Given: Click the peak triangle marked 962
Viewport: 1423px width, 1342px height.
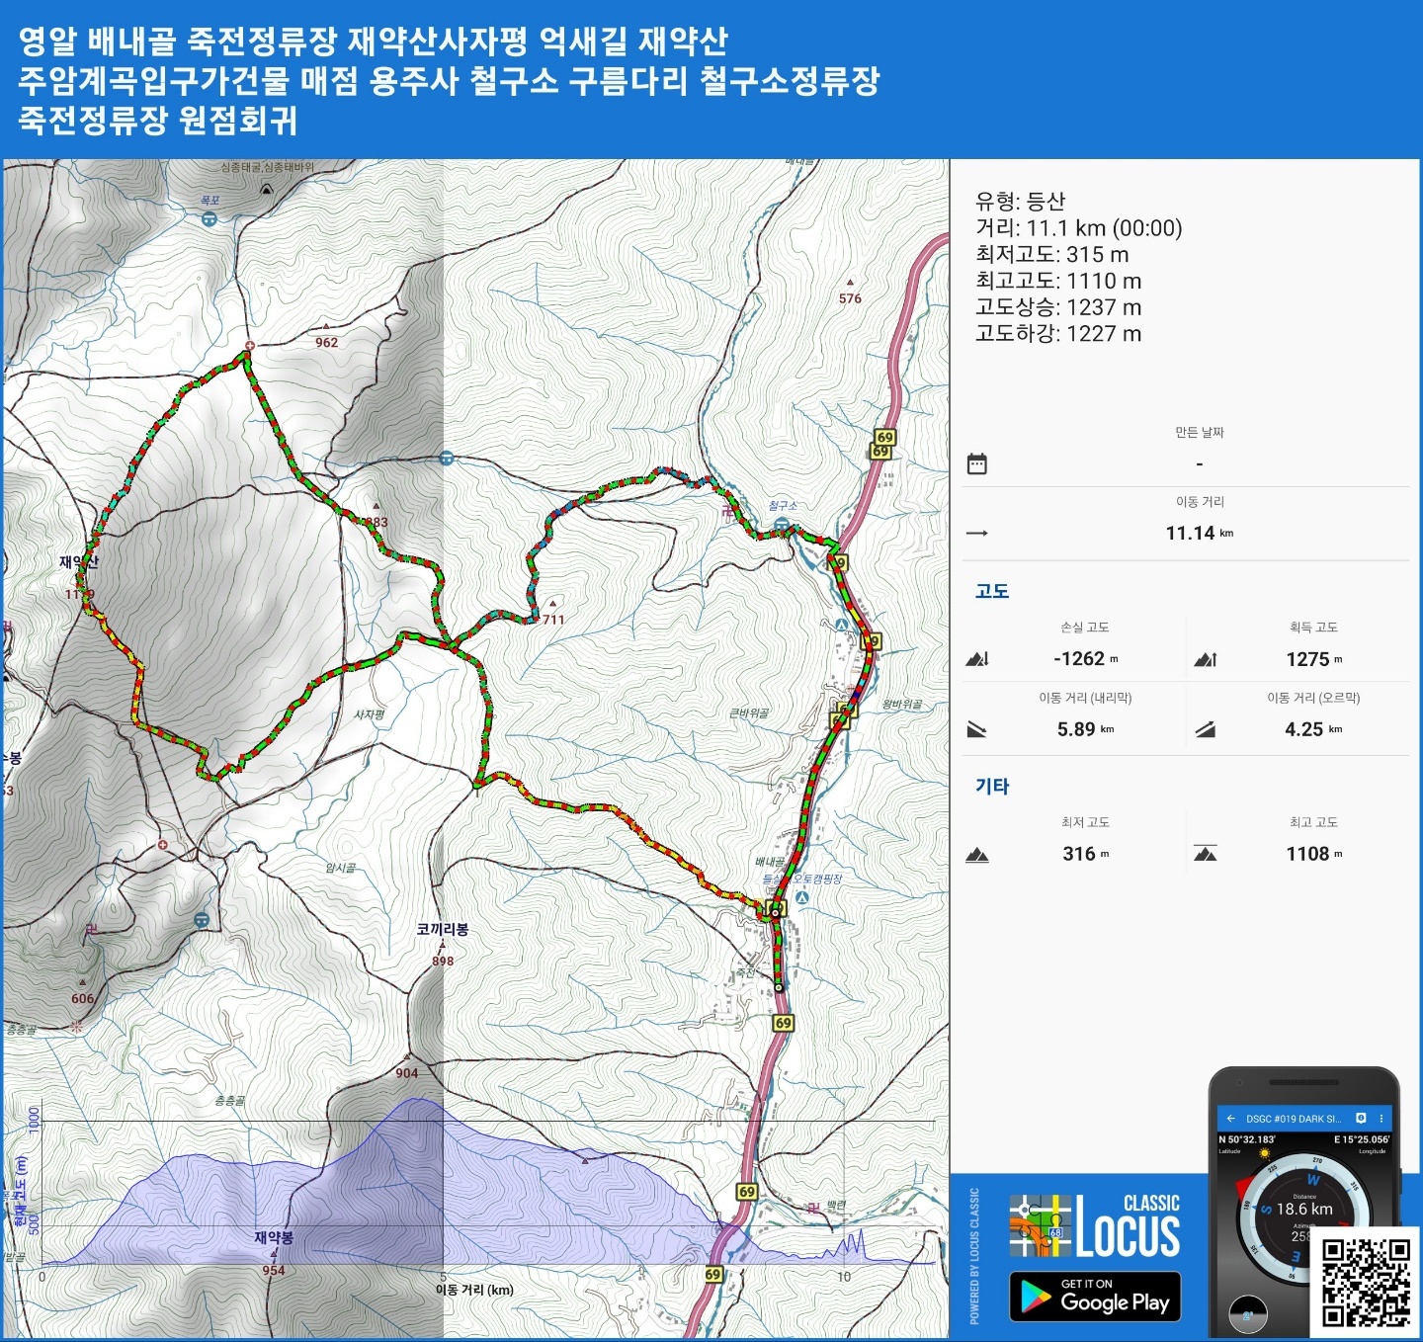Looking at the screenshot, I should [326, 326].
